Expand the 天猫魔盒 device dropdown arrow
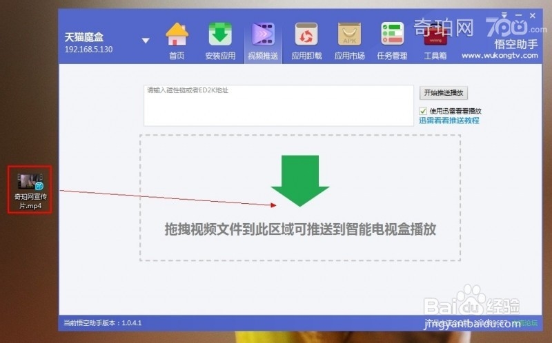This screenshot has width=552, height=343. click(x=146, y=41)
